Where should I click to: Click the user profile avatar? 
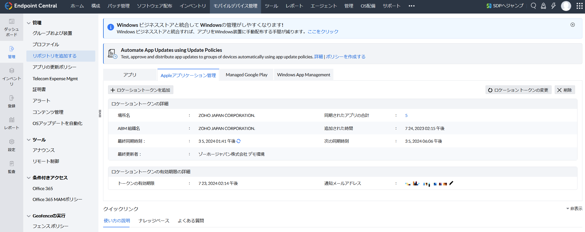(566, 6)
